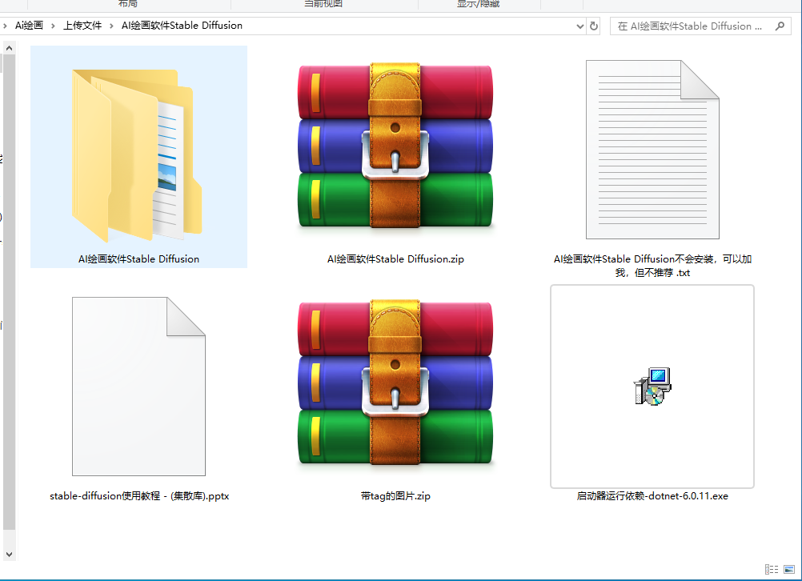Select the dotnet-6.0.11.exe installer icon

pyautogui.click(x=652, y=387)
